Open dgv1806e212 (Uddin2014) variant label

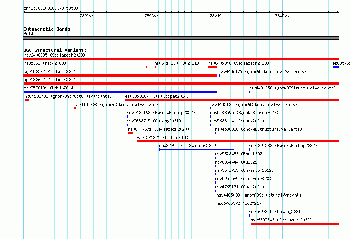point(51,80)
